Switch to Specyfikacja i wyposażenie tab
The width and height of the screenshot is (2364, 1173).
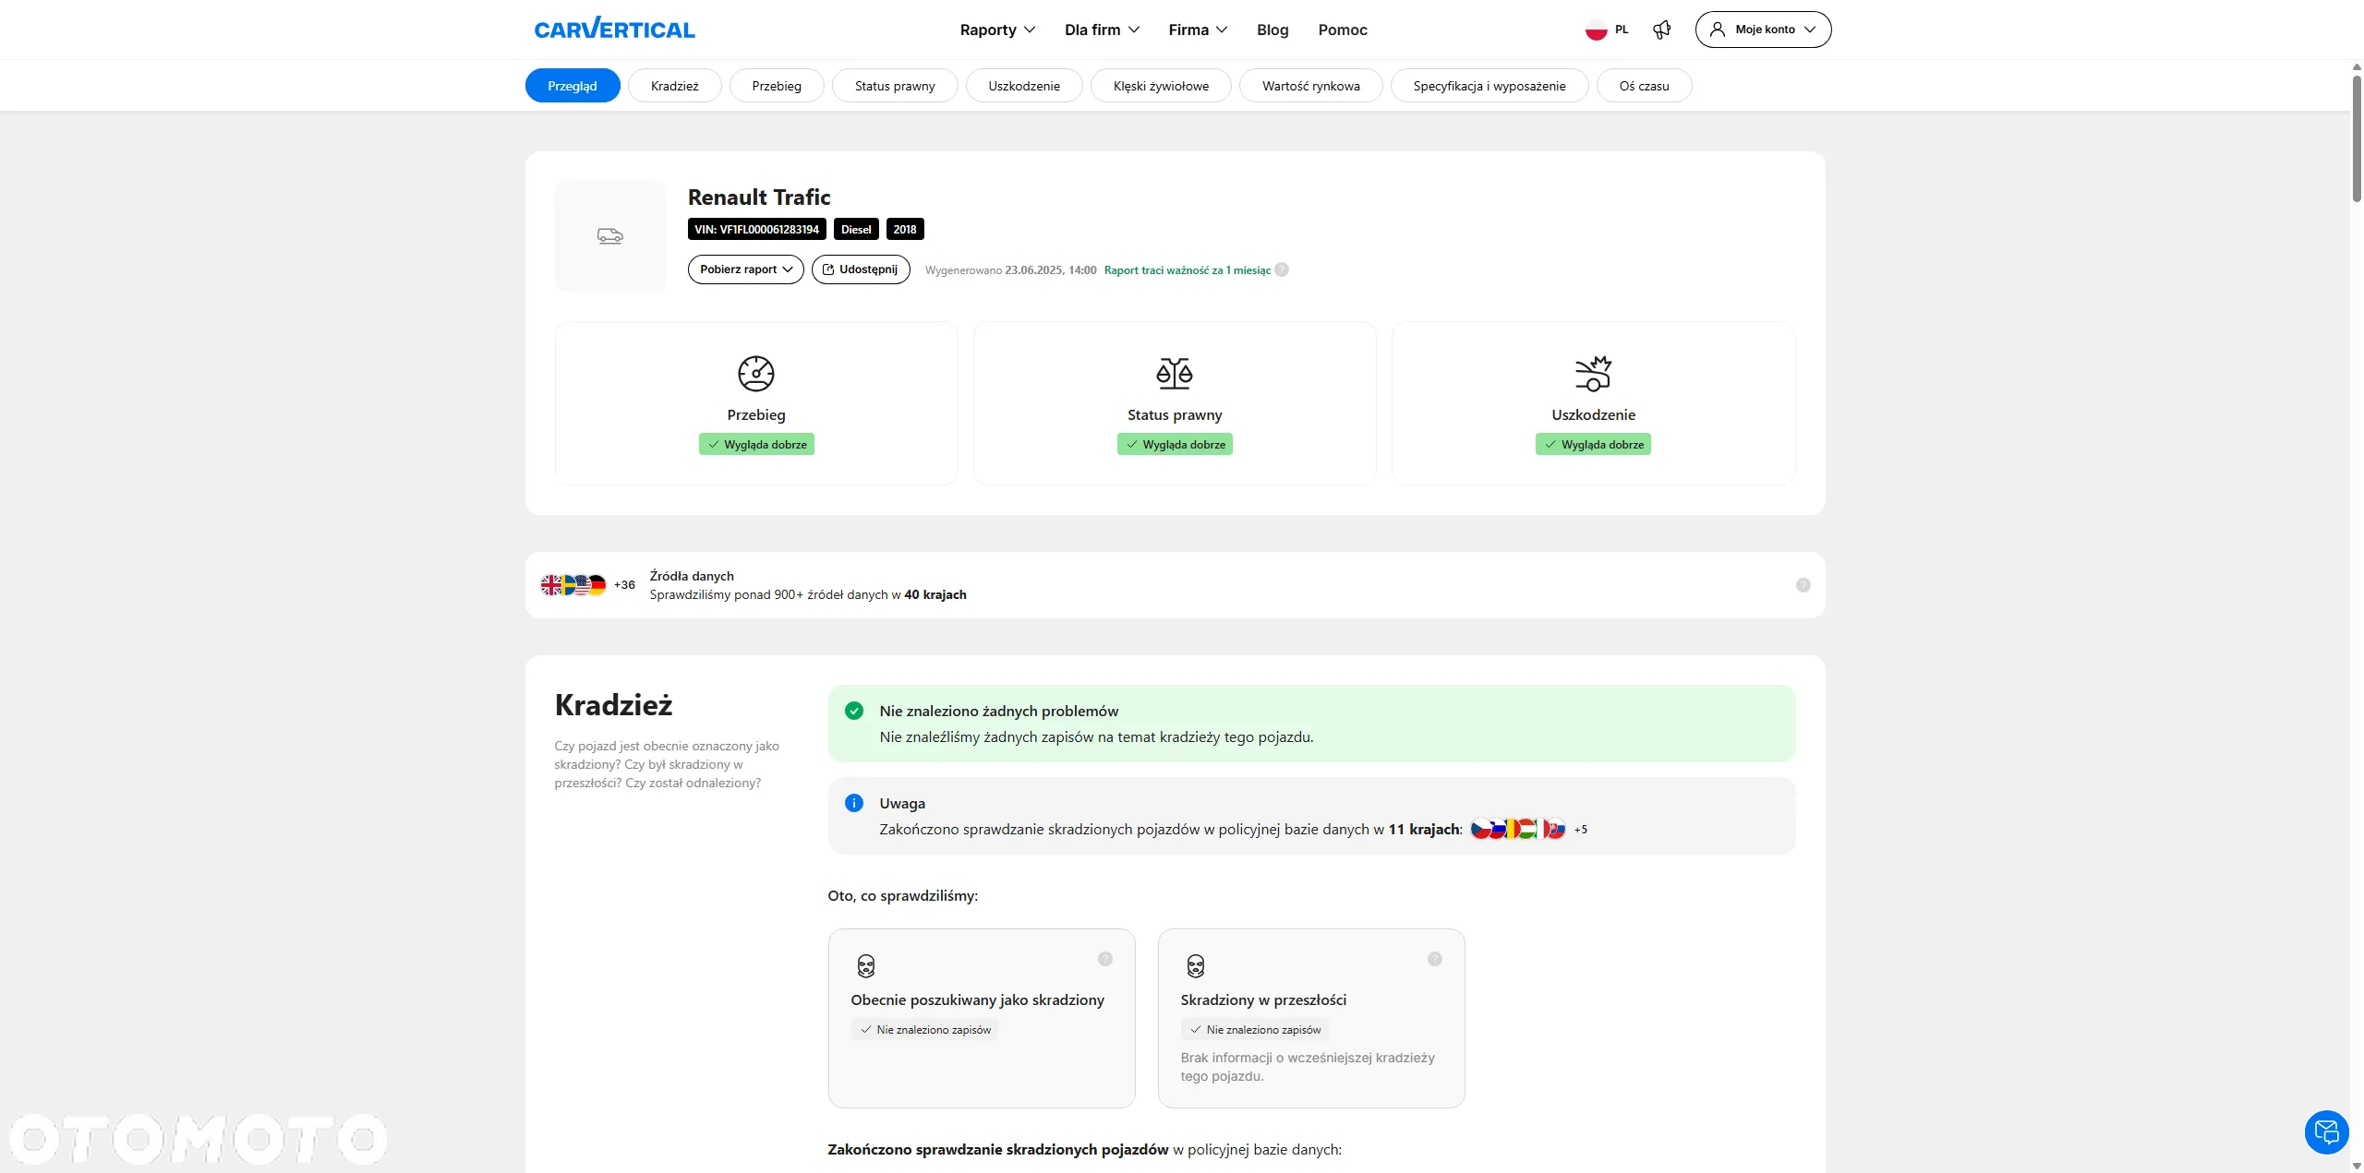click(1490, 86)
